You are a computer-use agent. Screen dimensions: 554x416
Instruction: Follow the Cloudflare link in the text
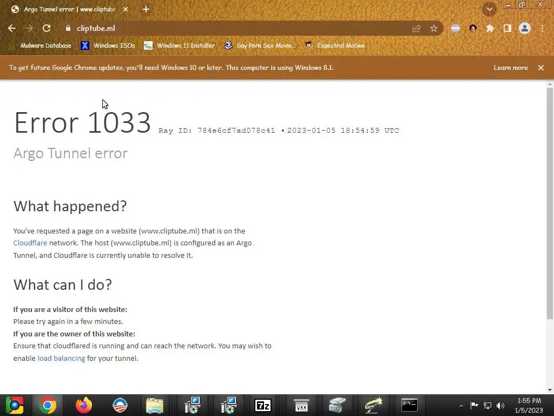click(30, 243)
